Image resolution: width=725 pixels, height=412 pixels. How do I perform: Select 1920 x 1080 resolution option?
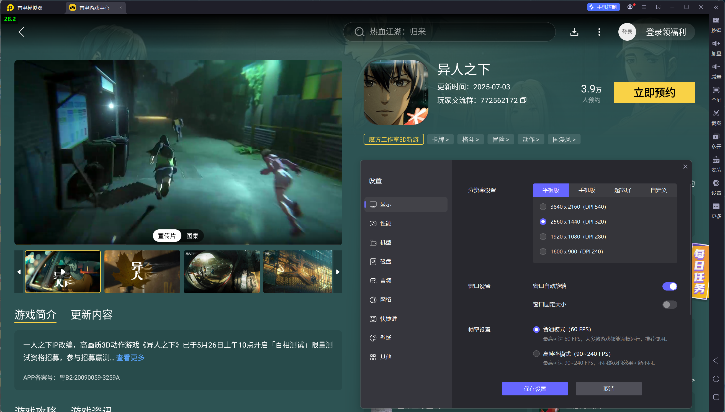543,237
